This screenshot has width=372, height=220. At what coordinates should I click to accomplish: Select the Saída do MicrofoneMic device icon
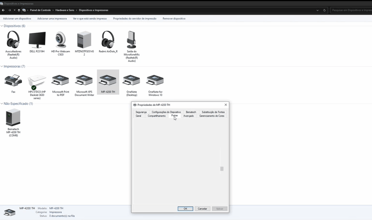click(x=131, y=40)
